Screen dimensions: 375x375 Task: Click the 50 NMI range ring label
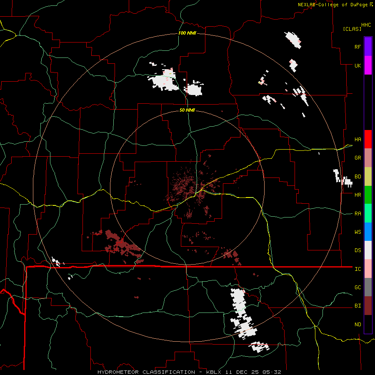pyautogui.click(x=187, y=110)
